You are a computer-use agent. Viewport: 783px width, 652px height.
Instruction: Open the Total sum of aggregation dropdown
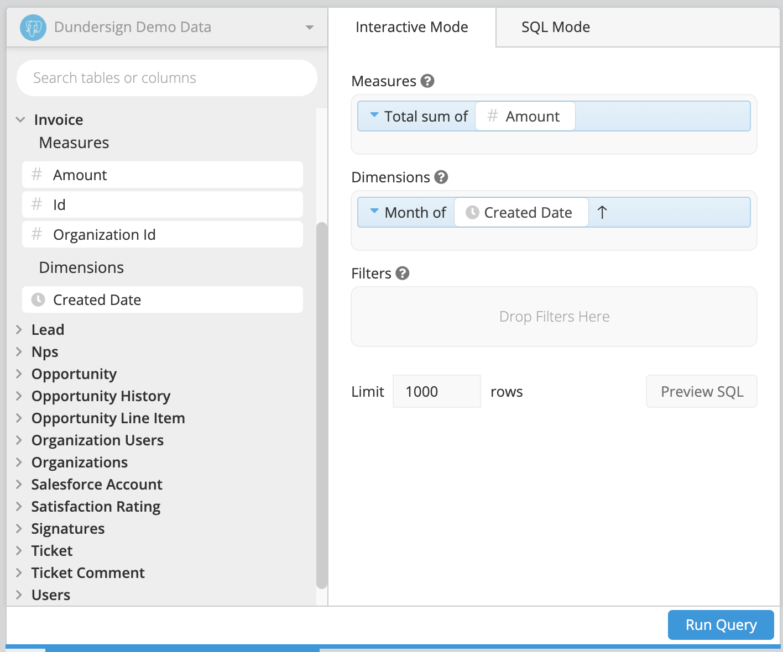pos(374,115)
